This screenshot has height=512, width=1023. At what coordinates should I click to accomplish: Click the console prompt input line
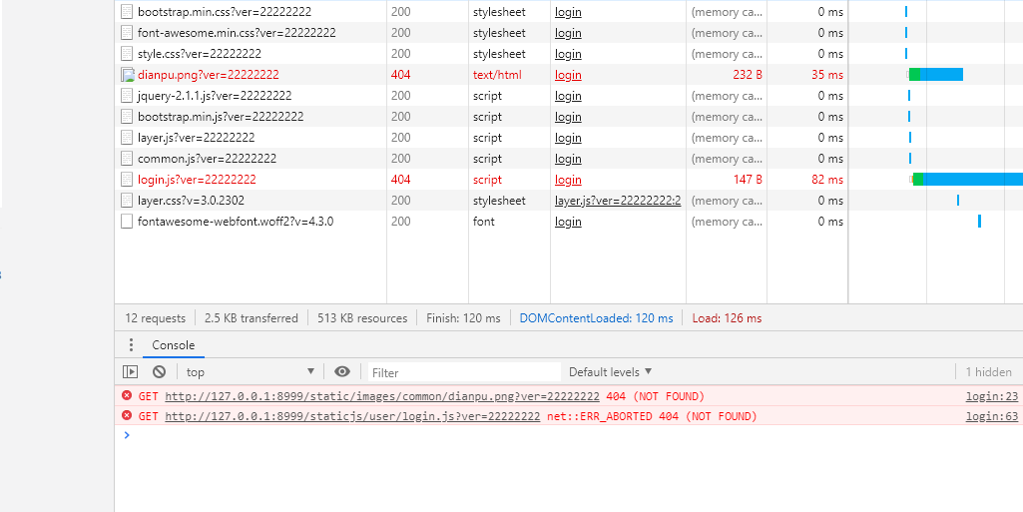tap(568, 435)
